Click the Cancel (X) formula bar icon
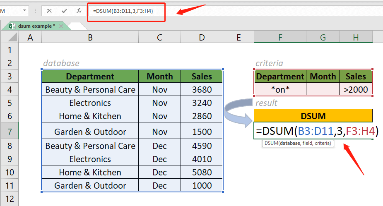The height and width of the screenshot is (206, 383). [x=50, y=11]
